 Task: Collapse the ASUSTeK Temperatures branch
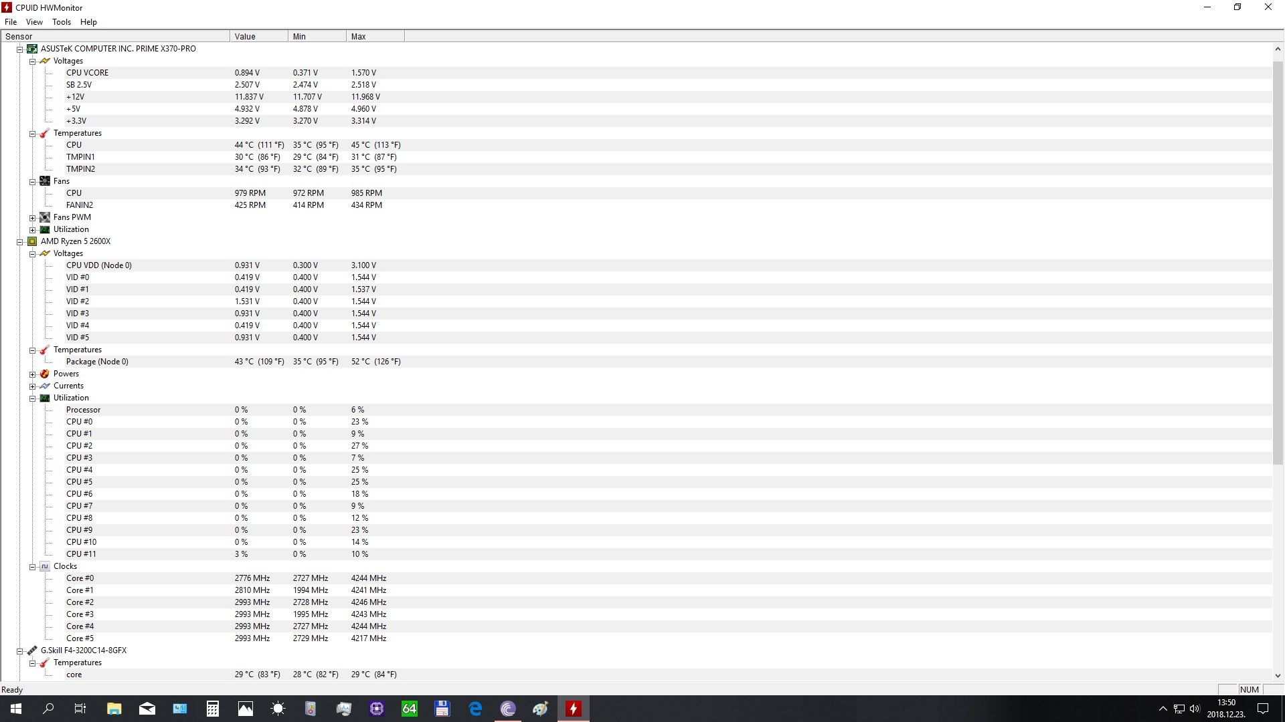[x=32, y=134]
